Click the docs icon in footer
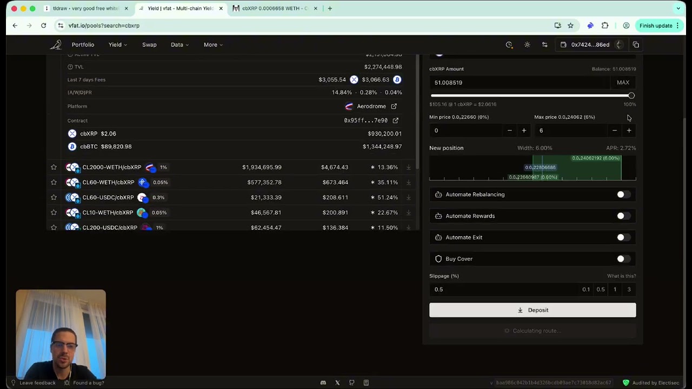 [x=366, y=383]
